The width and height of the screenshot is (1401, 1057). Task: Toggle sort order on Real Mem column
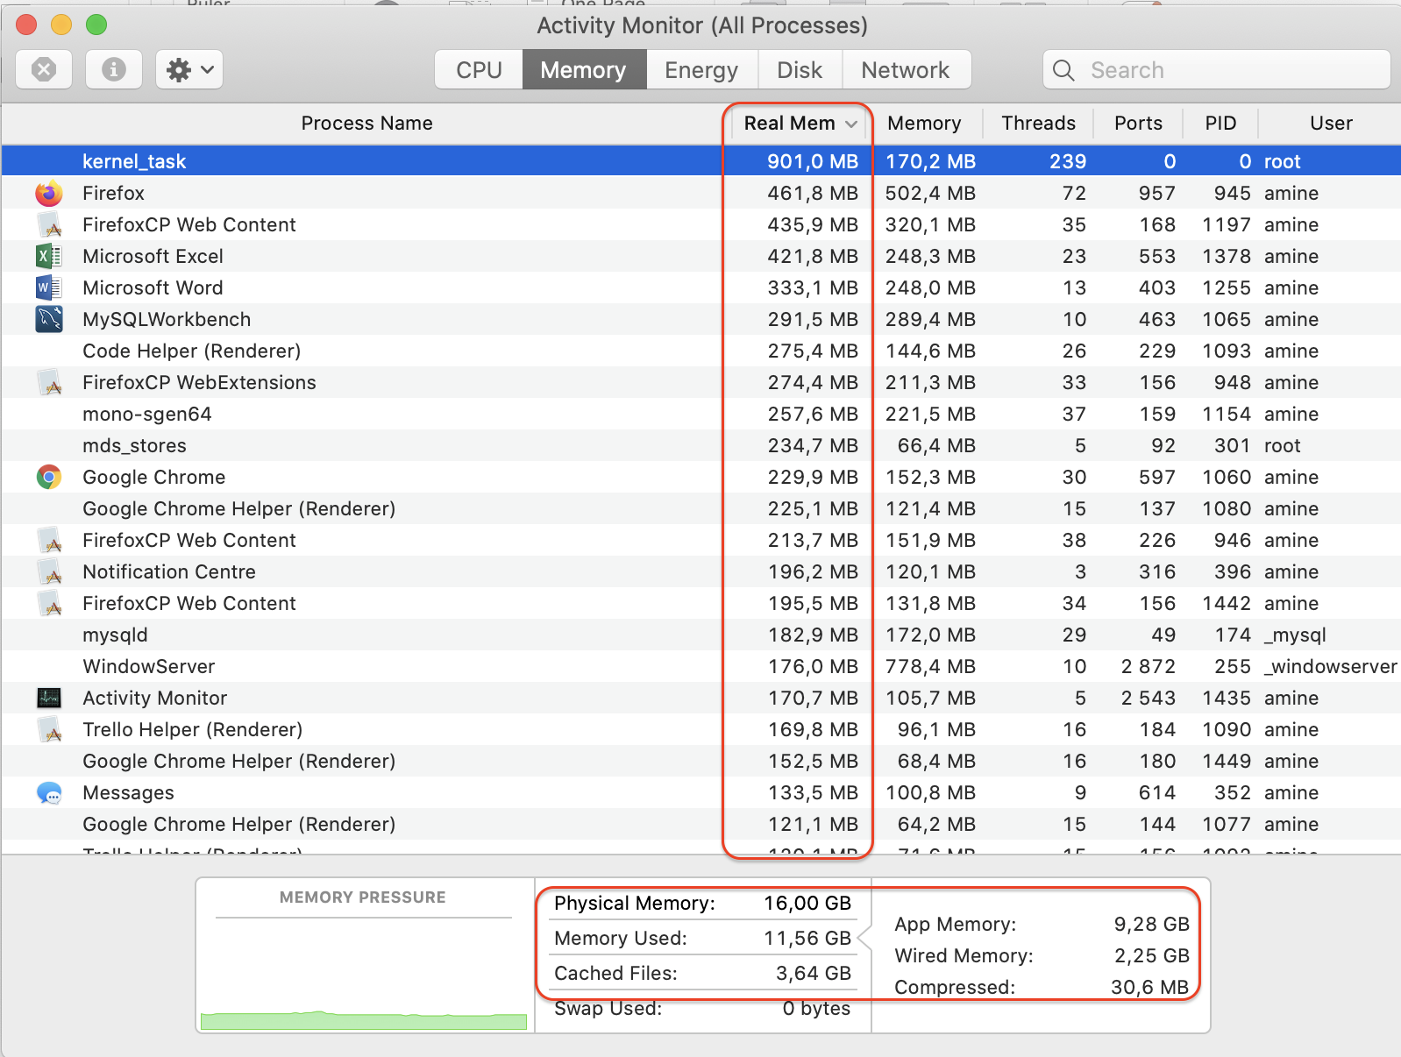[798, 124]
